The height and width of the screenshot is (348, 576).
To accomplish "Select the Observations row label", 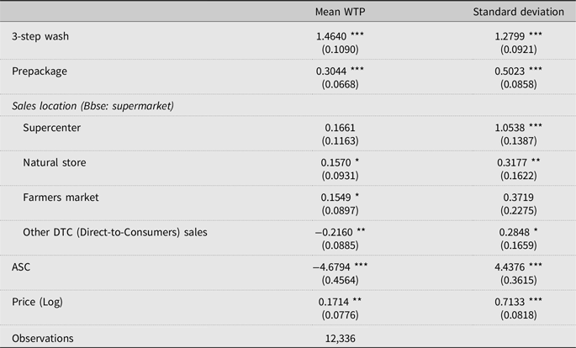I will coord(43,338).
